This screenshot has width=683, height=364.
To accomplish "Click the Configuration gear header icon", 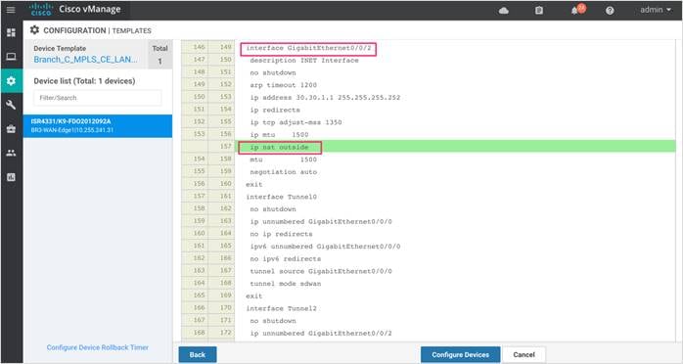I will (34, 30).
